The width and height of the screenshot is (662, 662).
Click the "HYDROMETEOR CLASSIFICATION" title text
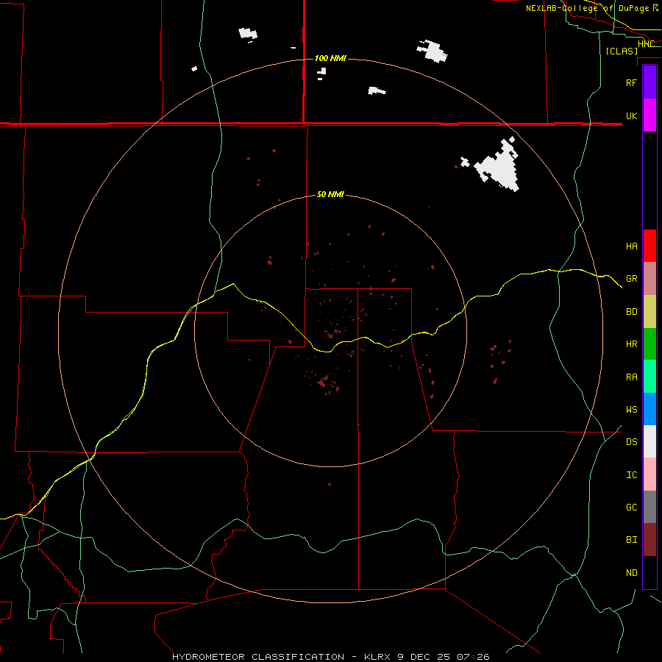(258, 657)
